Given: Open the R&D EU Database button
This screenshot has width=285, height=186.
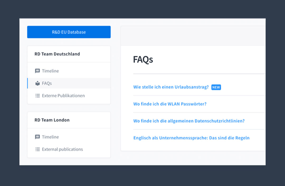Looking at the screenshot, I should coord(69,32).
